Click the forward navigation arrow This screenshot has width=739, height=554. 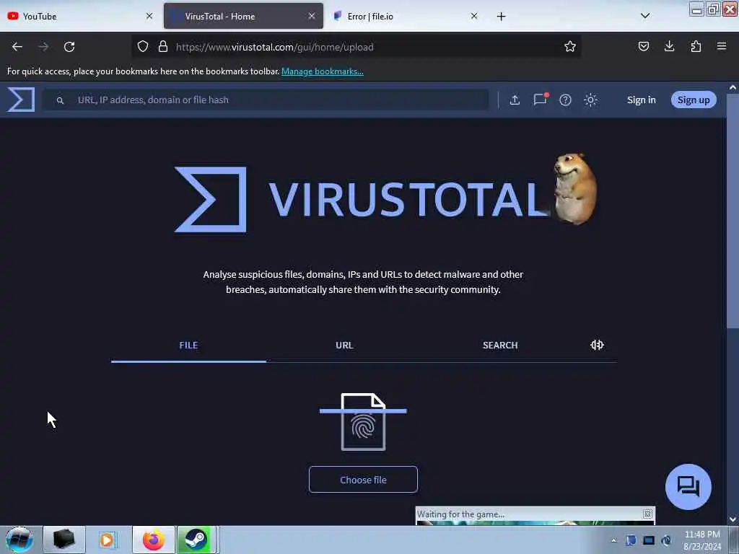click(43, 47)
